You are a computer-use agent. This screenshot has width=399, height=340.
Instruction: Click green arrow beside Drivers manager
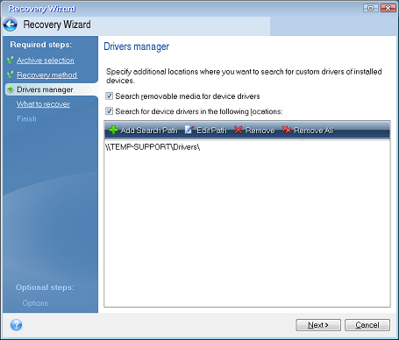point(11,89)
